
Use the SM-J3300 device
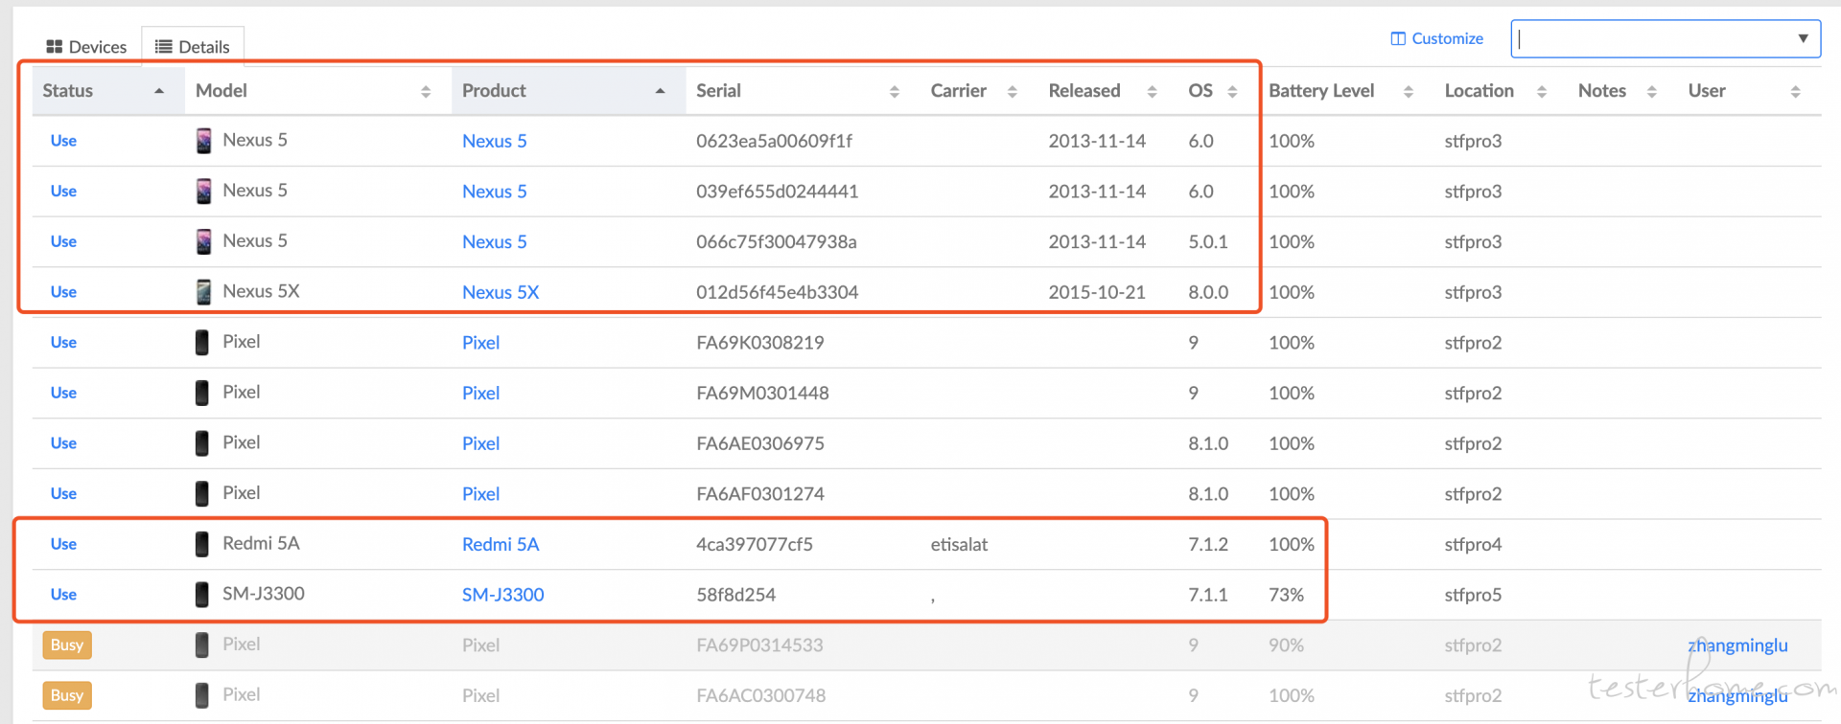pos(63,595)
